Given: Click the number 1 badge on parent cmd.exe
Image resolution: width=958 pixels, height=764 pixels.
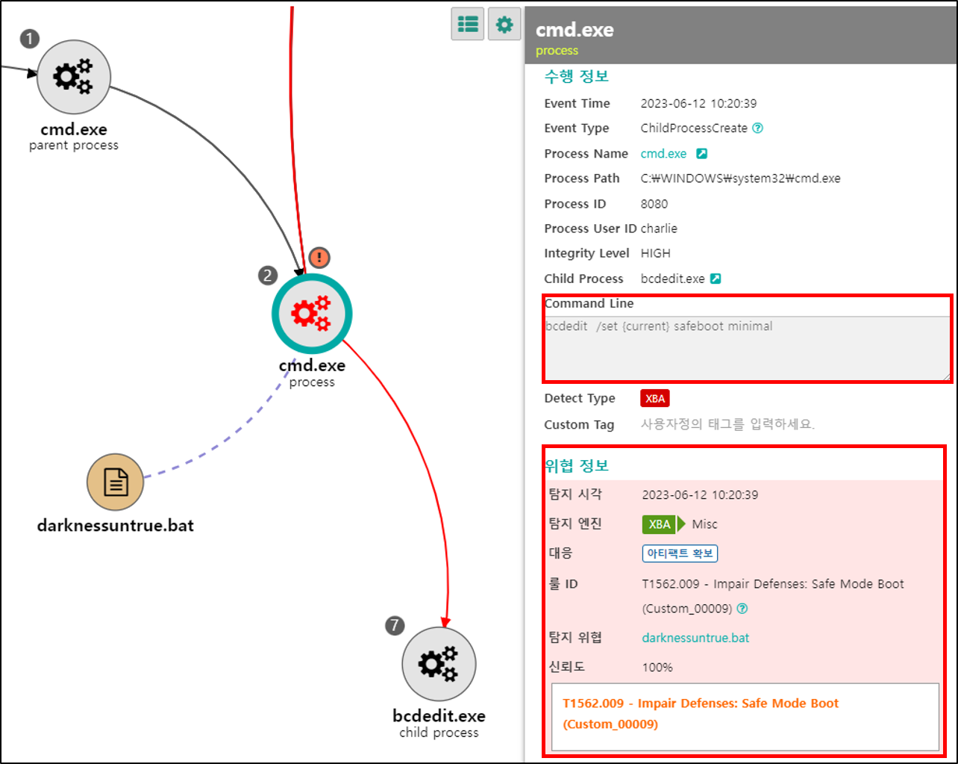Looking at the screenshot, I should point(29,38).
